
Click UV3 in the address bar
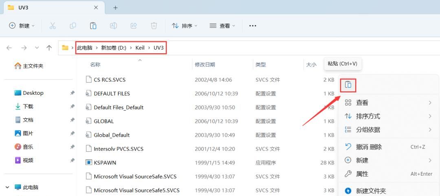158,48
